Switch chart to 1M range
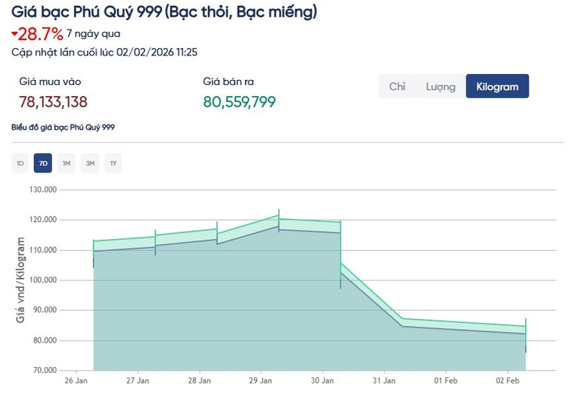570x393 pixels. (67, 163)
